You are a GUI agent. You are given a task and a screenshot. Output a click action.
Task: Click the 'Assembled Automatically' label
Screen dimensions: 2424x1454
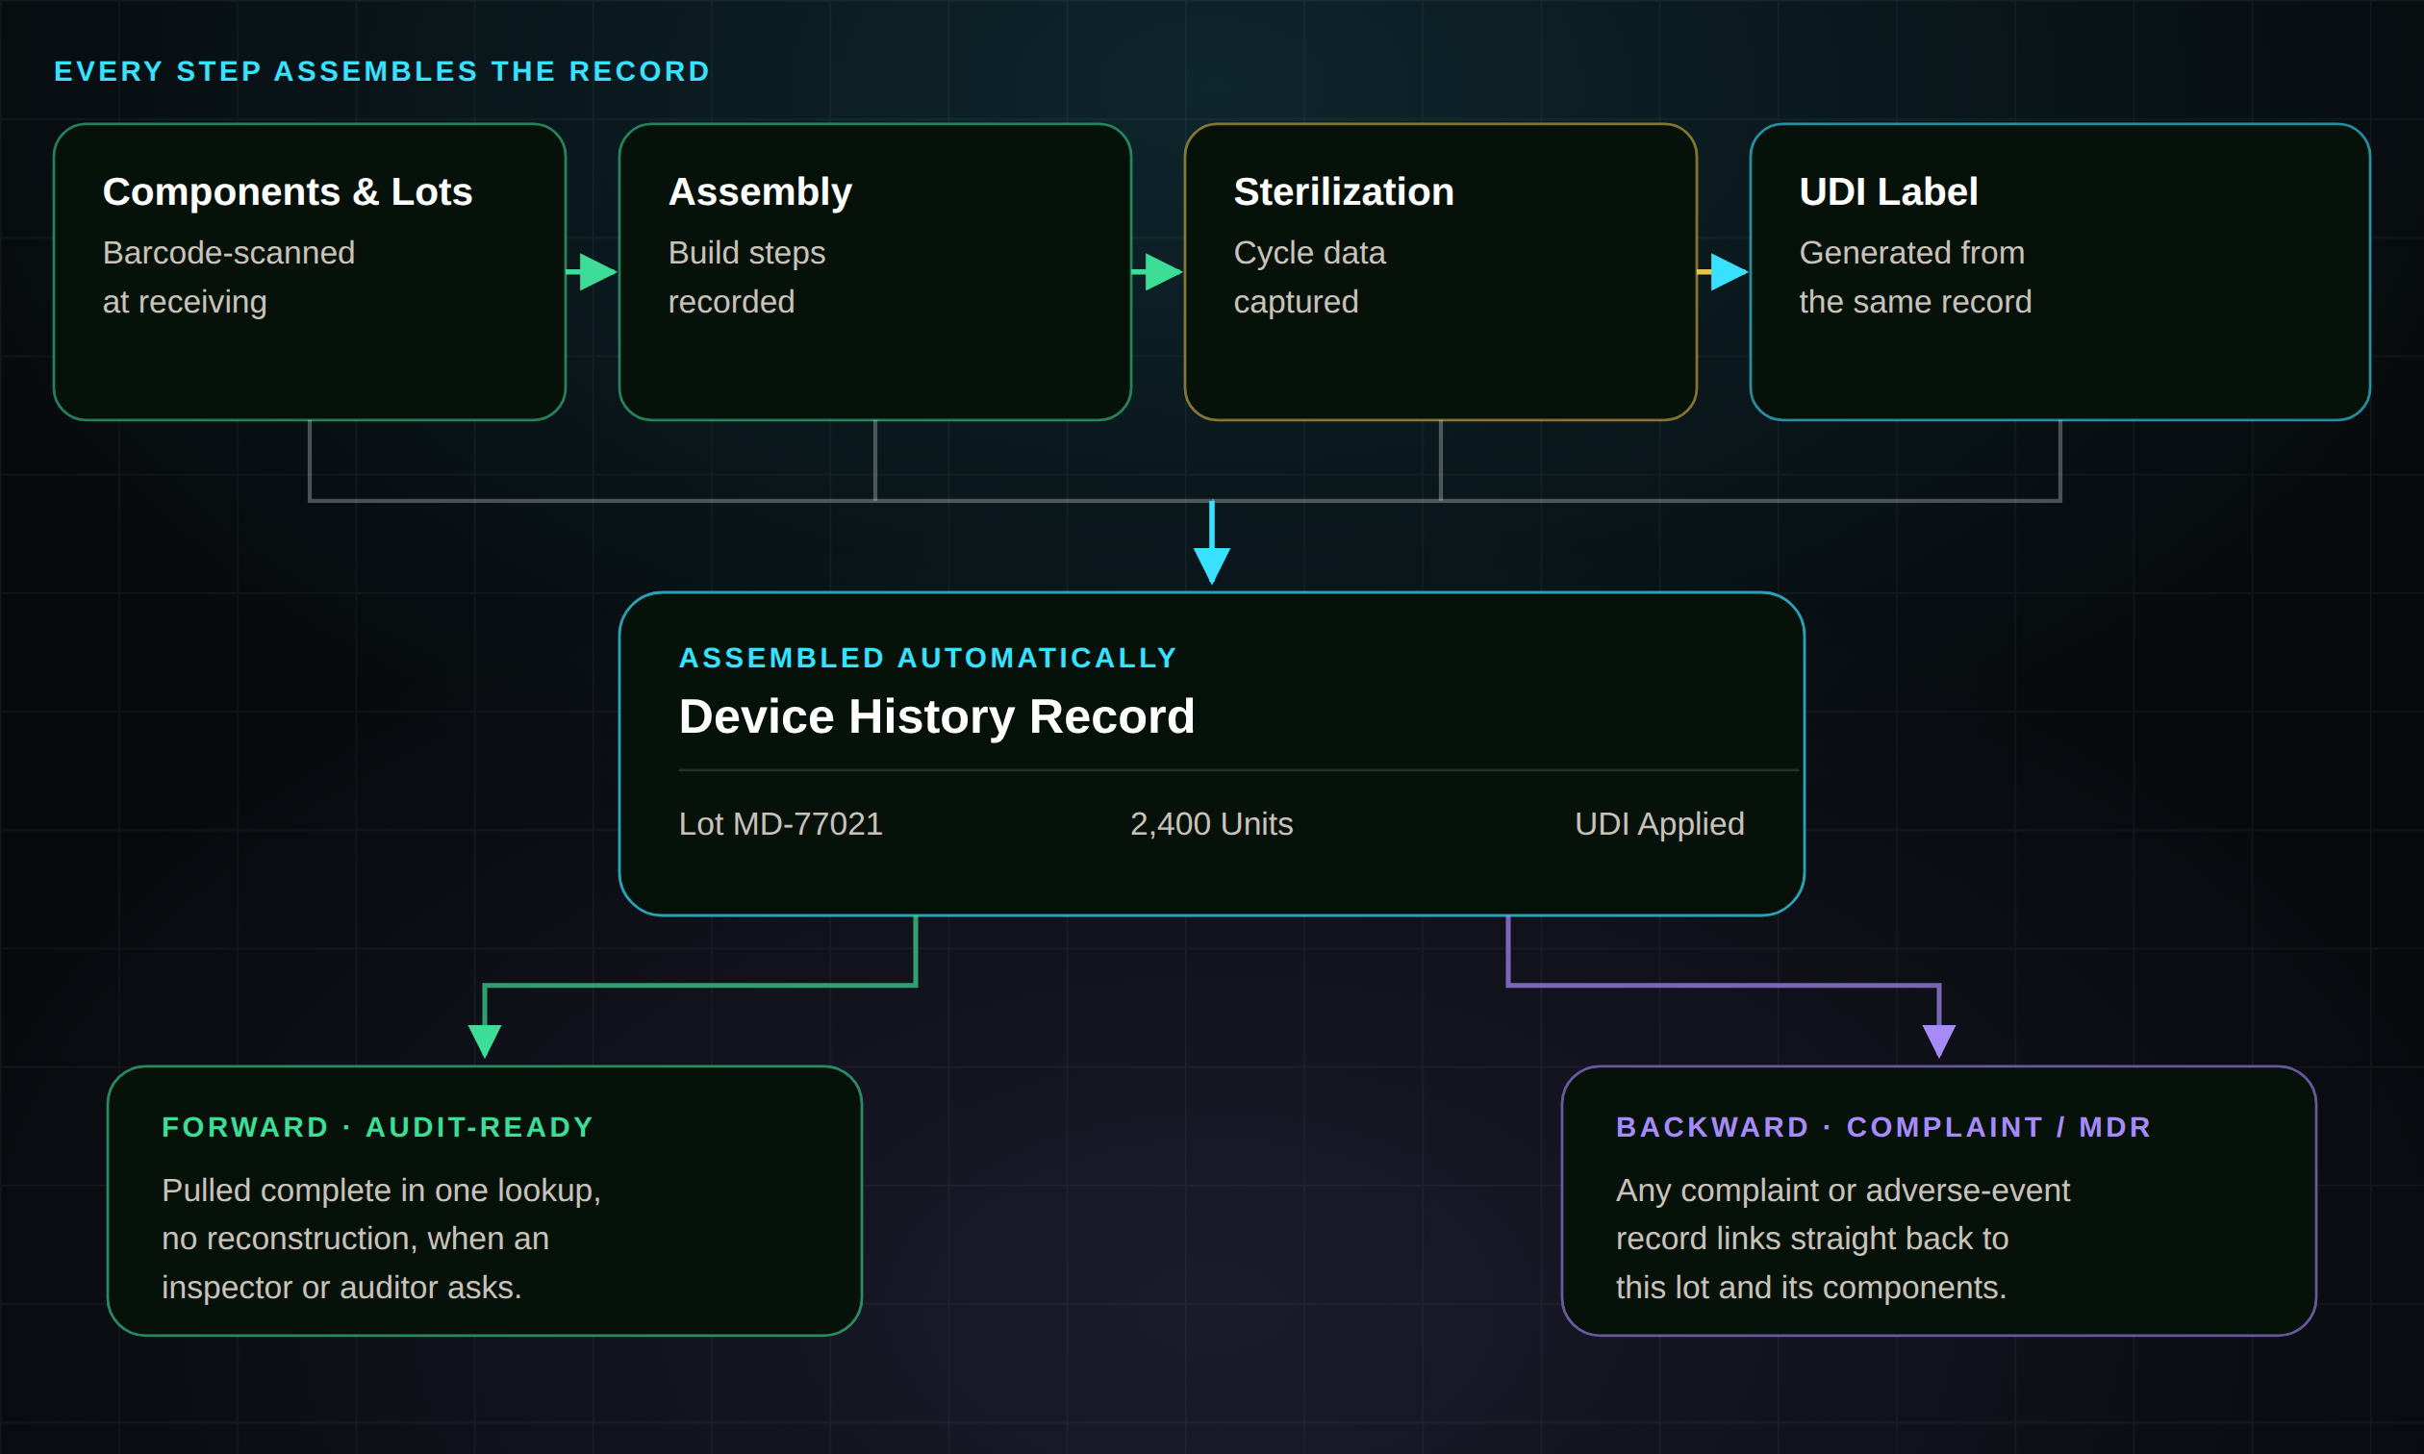(928, 658)
